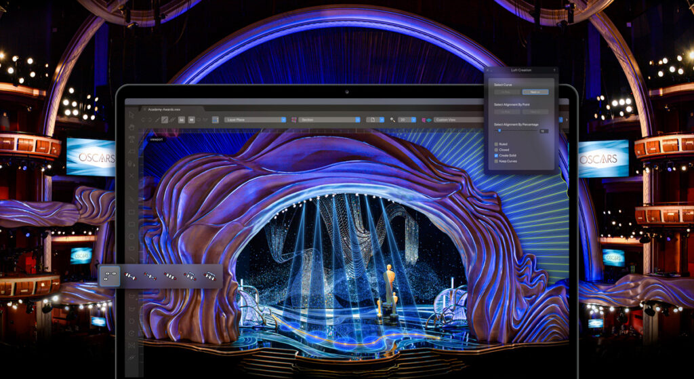Choose the second loft mode icon

coord(129,276)
